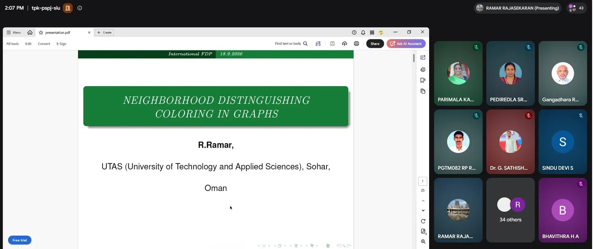
Task: Open Acrobat account profile avatar
Action: 381,33
